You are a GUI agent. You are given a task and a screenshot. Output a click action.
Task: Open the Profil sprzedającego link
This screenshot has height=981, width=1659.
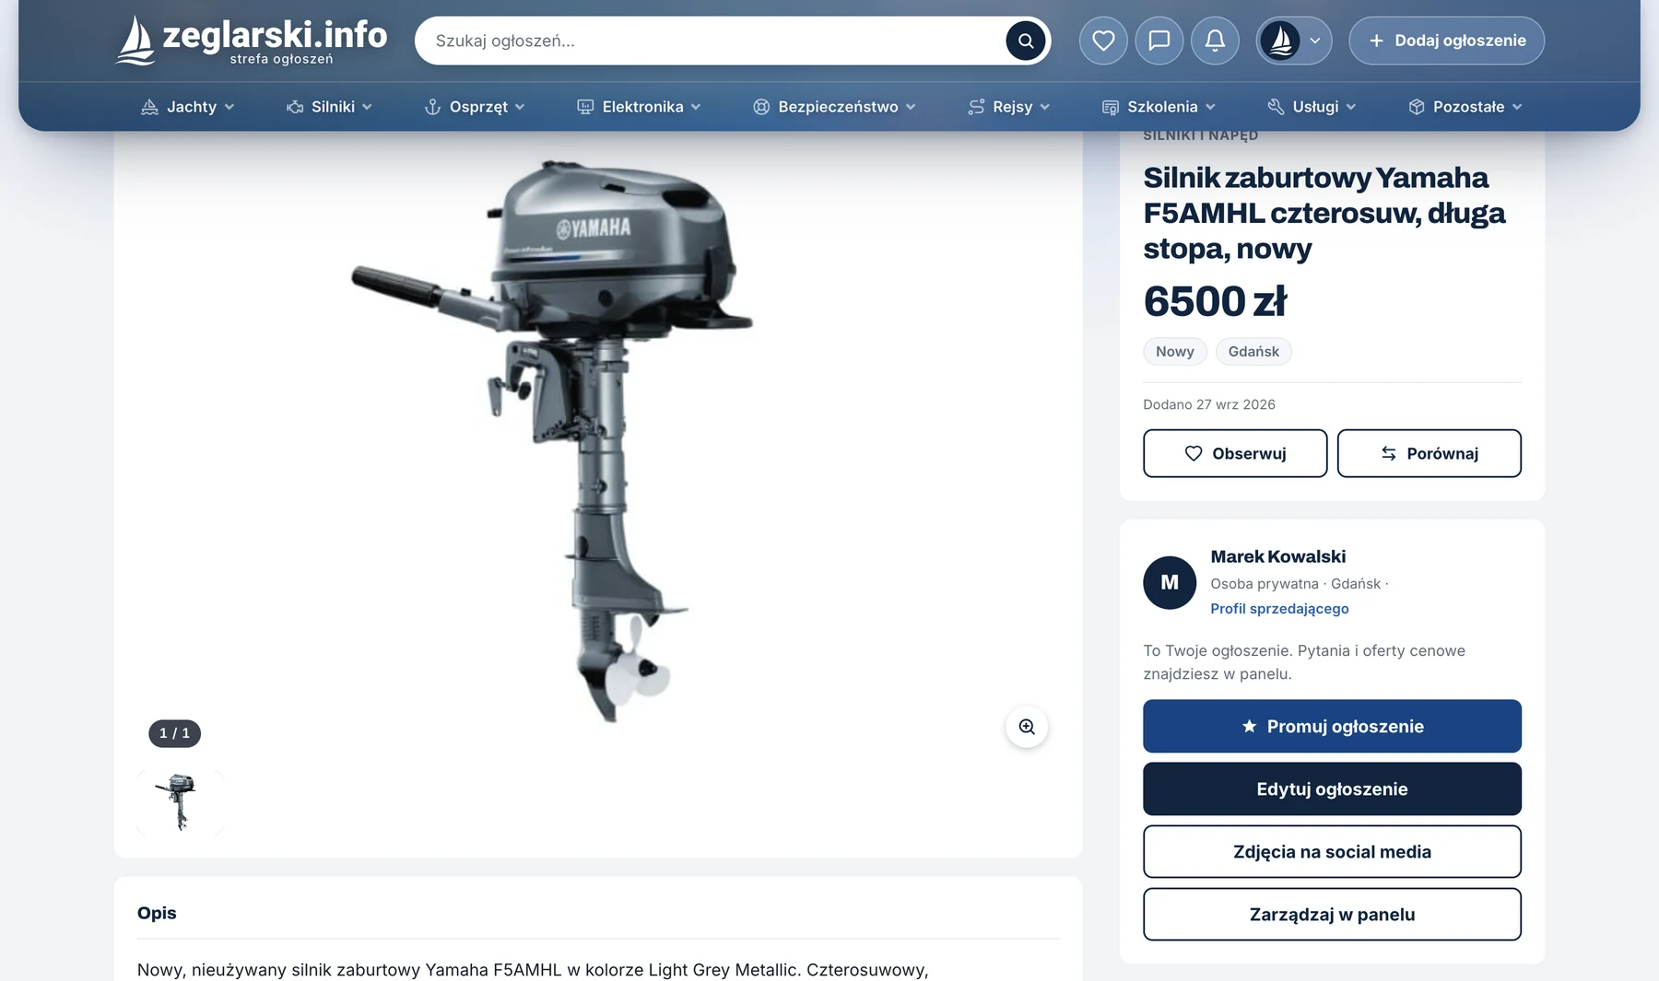(1279, 609)
